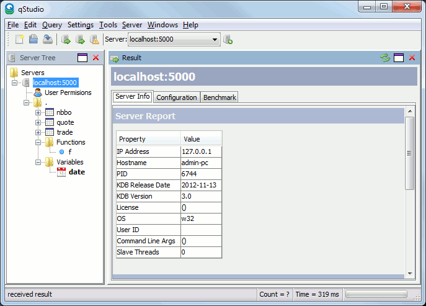
Task: Close the Server Tree panel
Action: tap(96, 58)
